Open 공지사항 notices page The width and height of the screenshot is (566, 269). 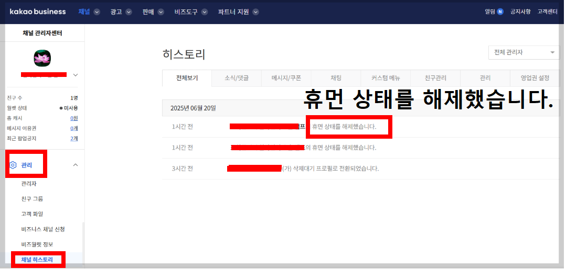coord(520,12)
